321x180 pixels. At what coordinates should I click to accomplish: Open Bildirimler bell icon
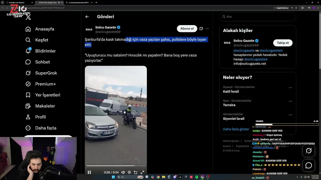[x=28, y=51]
